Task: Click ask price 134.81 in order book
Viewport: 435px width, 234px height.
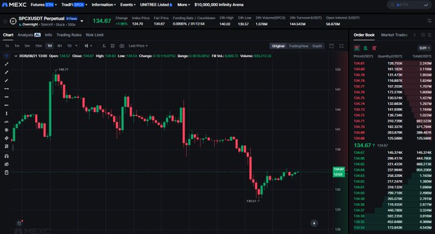Action: coord(359,63)
